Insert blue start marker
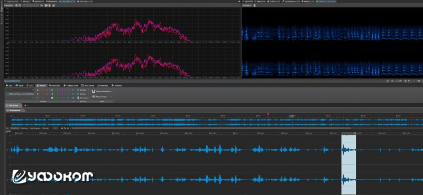This screenshot has height=195, width=423. pos(73,90)
